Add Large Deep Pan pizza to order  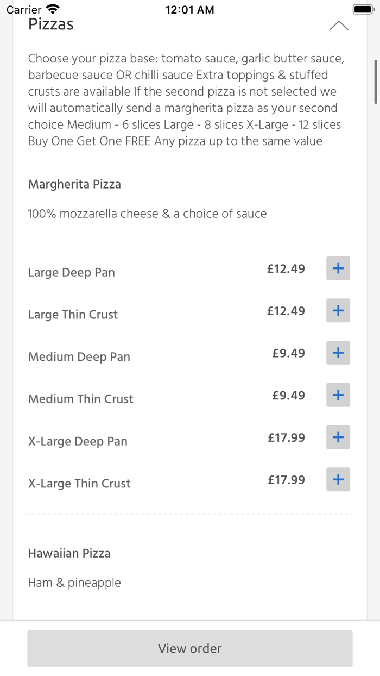[338, 268]
